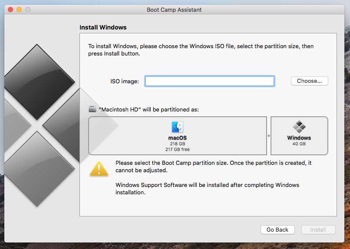
Task: Click "Macintosh HD will be partitioned as" text
Action: pyautogui.click(x=149, y=109)
